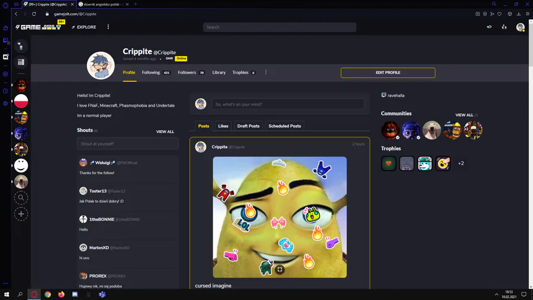The image size is (533, 300).
Task: Click the create community plus button
Action: [21, 214]
